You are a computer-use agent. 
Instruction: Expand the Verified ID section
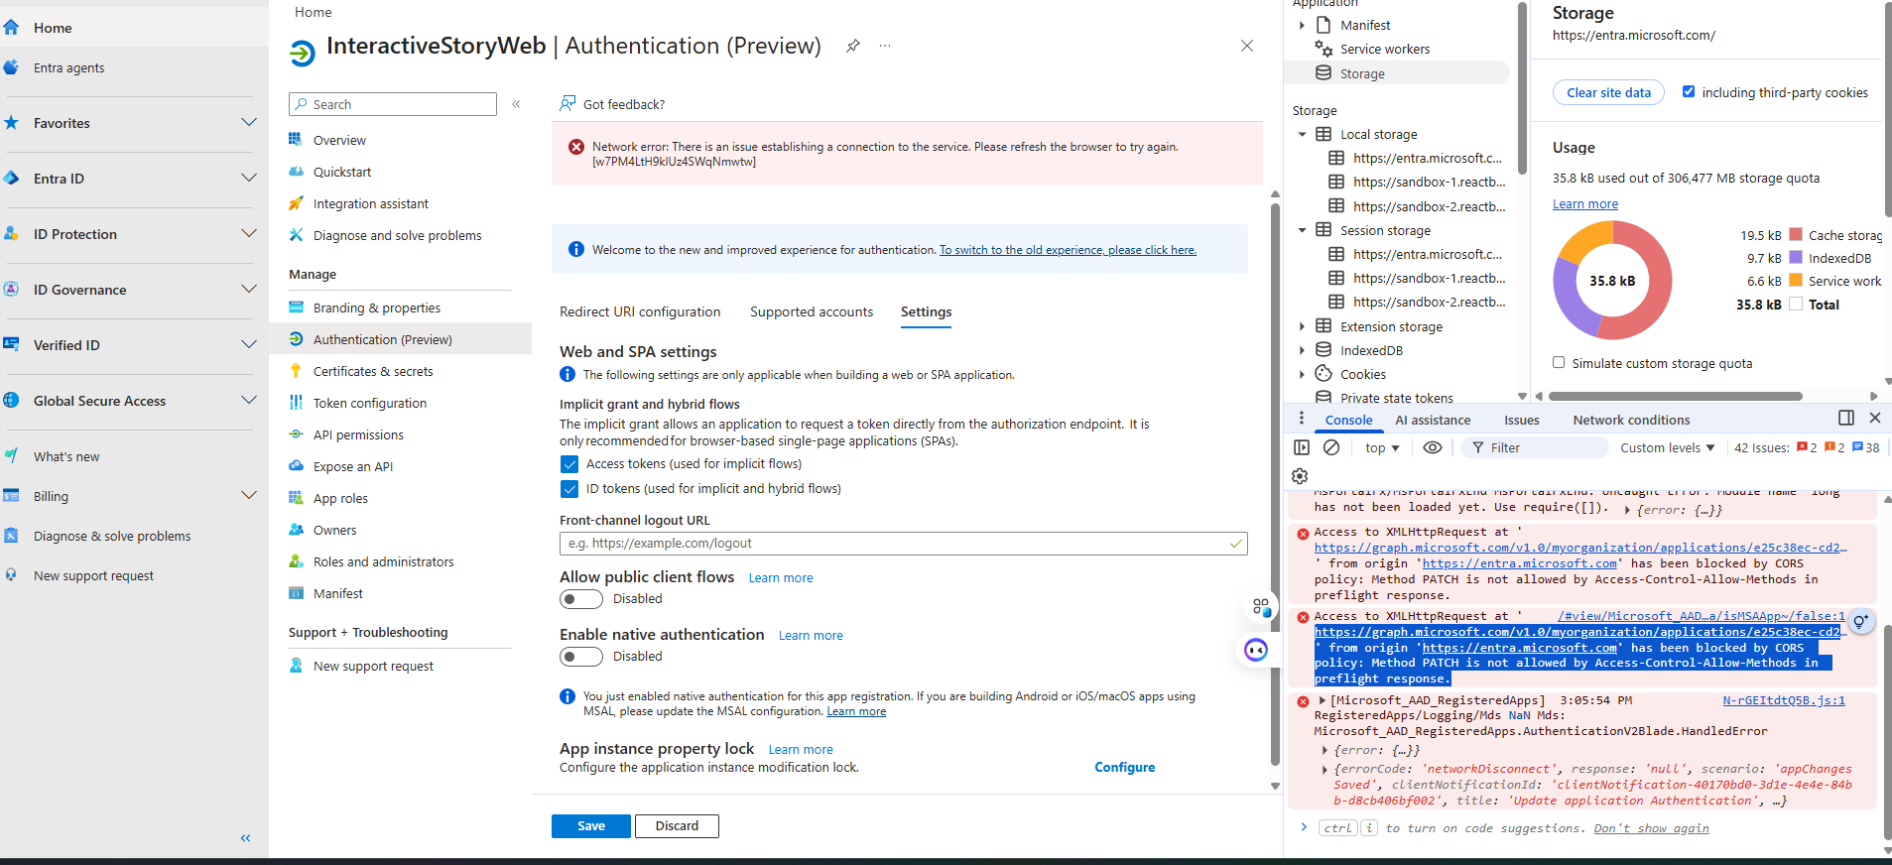pos(249,344)
